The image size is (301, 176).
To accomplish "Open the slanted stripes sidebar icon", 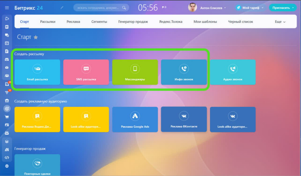I will pyautogui.click(x=7, y=150).
